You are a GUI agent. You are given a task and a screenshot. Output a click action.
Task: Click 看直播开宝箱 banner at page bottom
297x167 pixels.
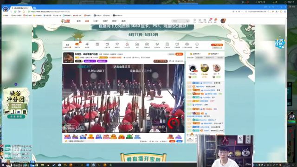(143, 158)
